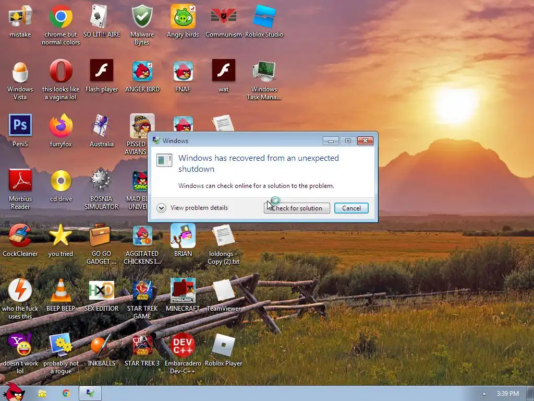Open the 'FNAF' desktop icon

[x=183, y=71]
